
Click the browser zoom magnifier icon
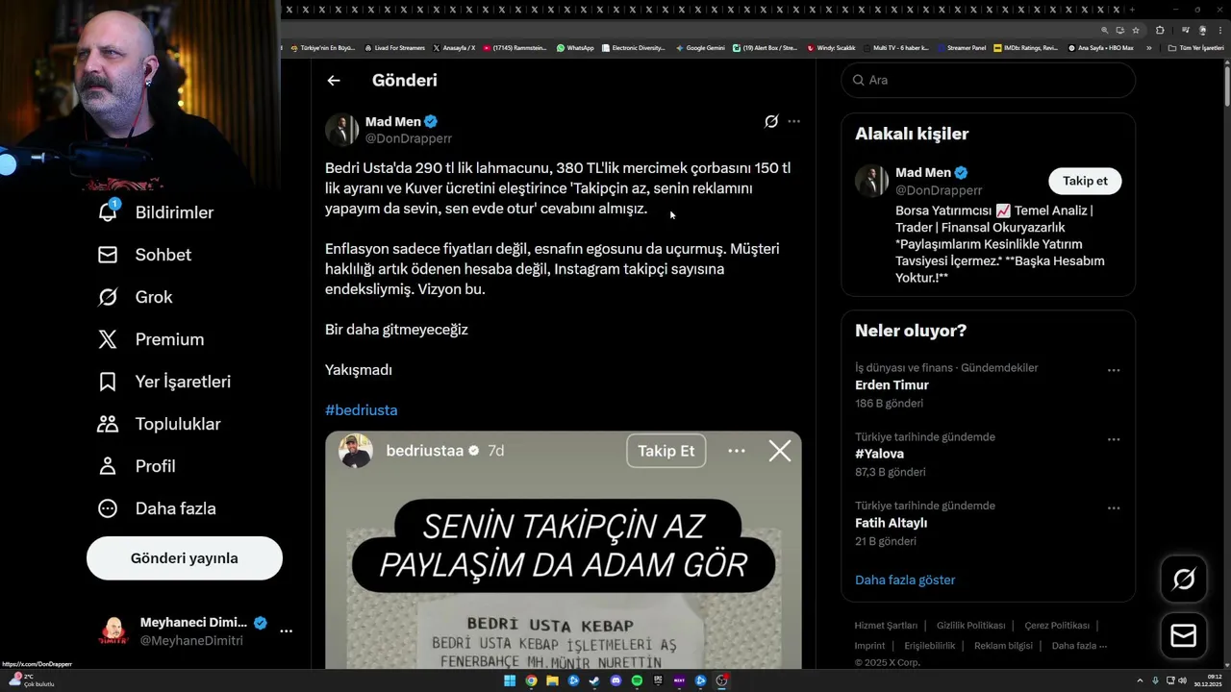click(x=1105, y=30)
